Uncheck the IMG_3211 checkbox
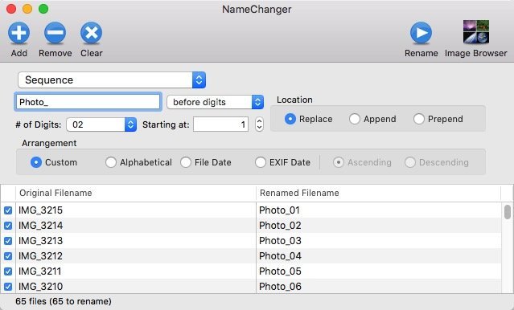The image size is (514, 310). click(x=8, y=271)
